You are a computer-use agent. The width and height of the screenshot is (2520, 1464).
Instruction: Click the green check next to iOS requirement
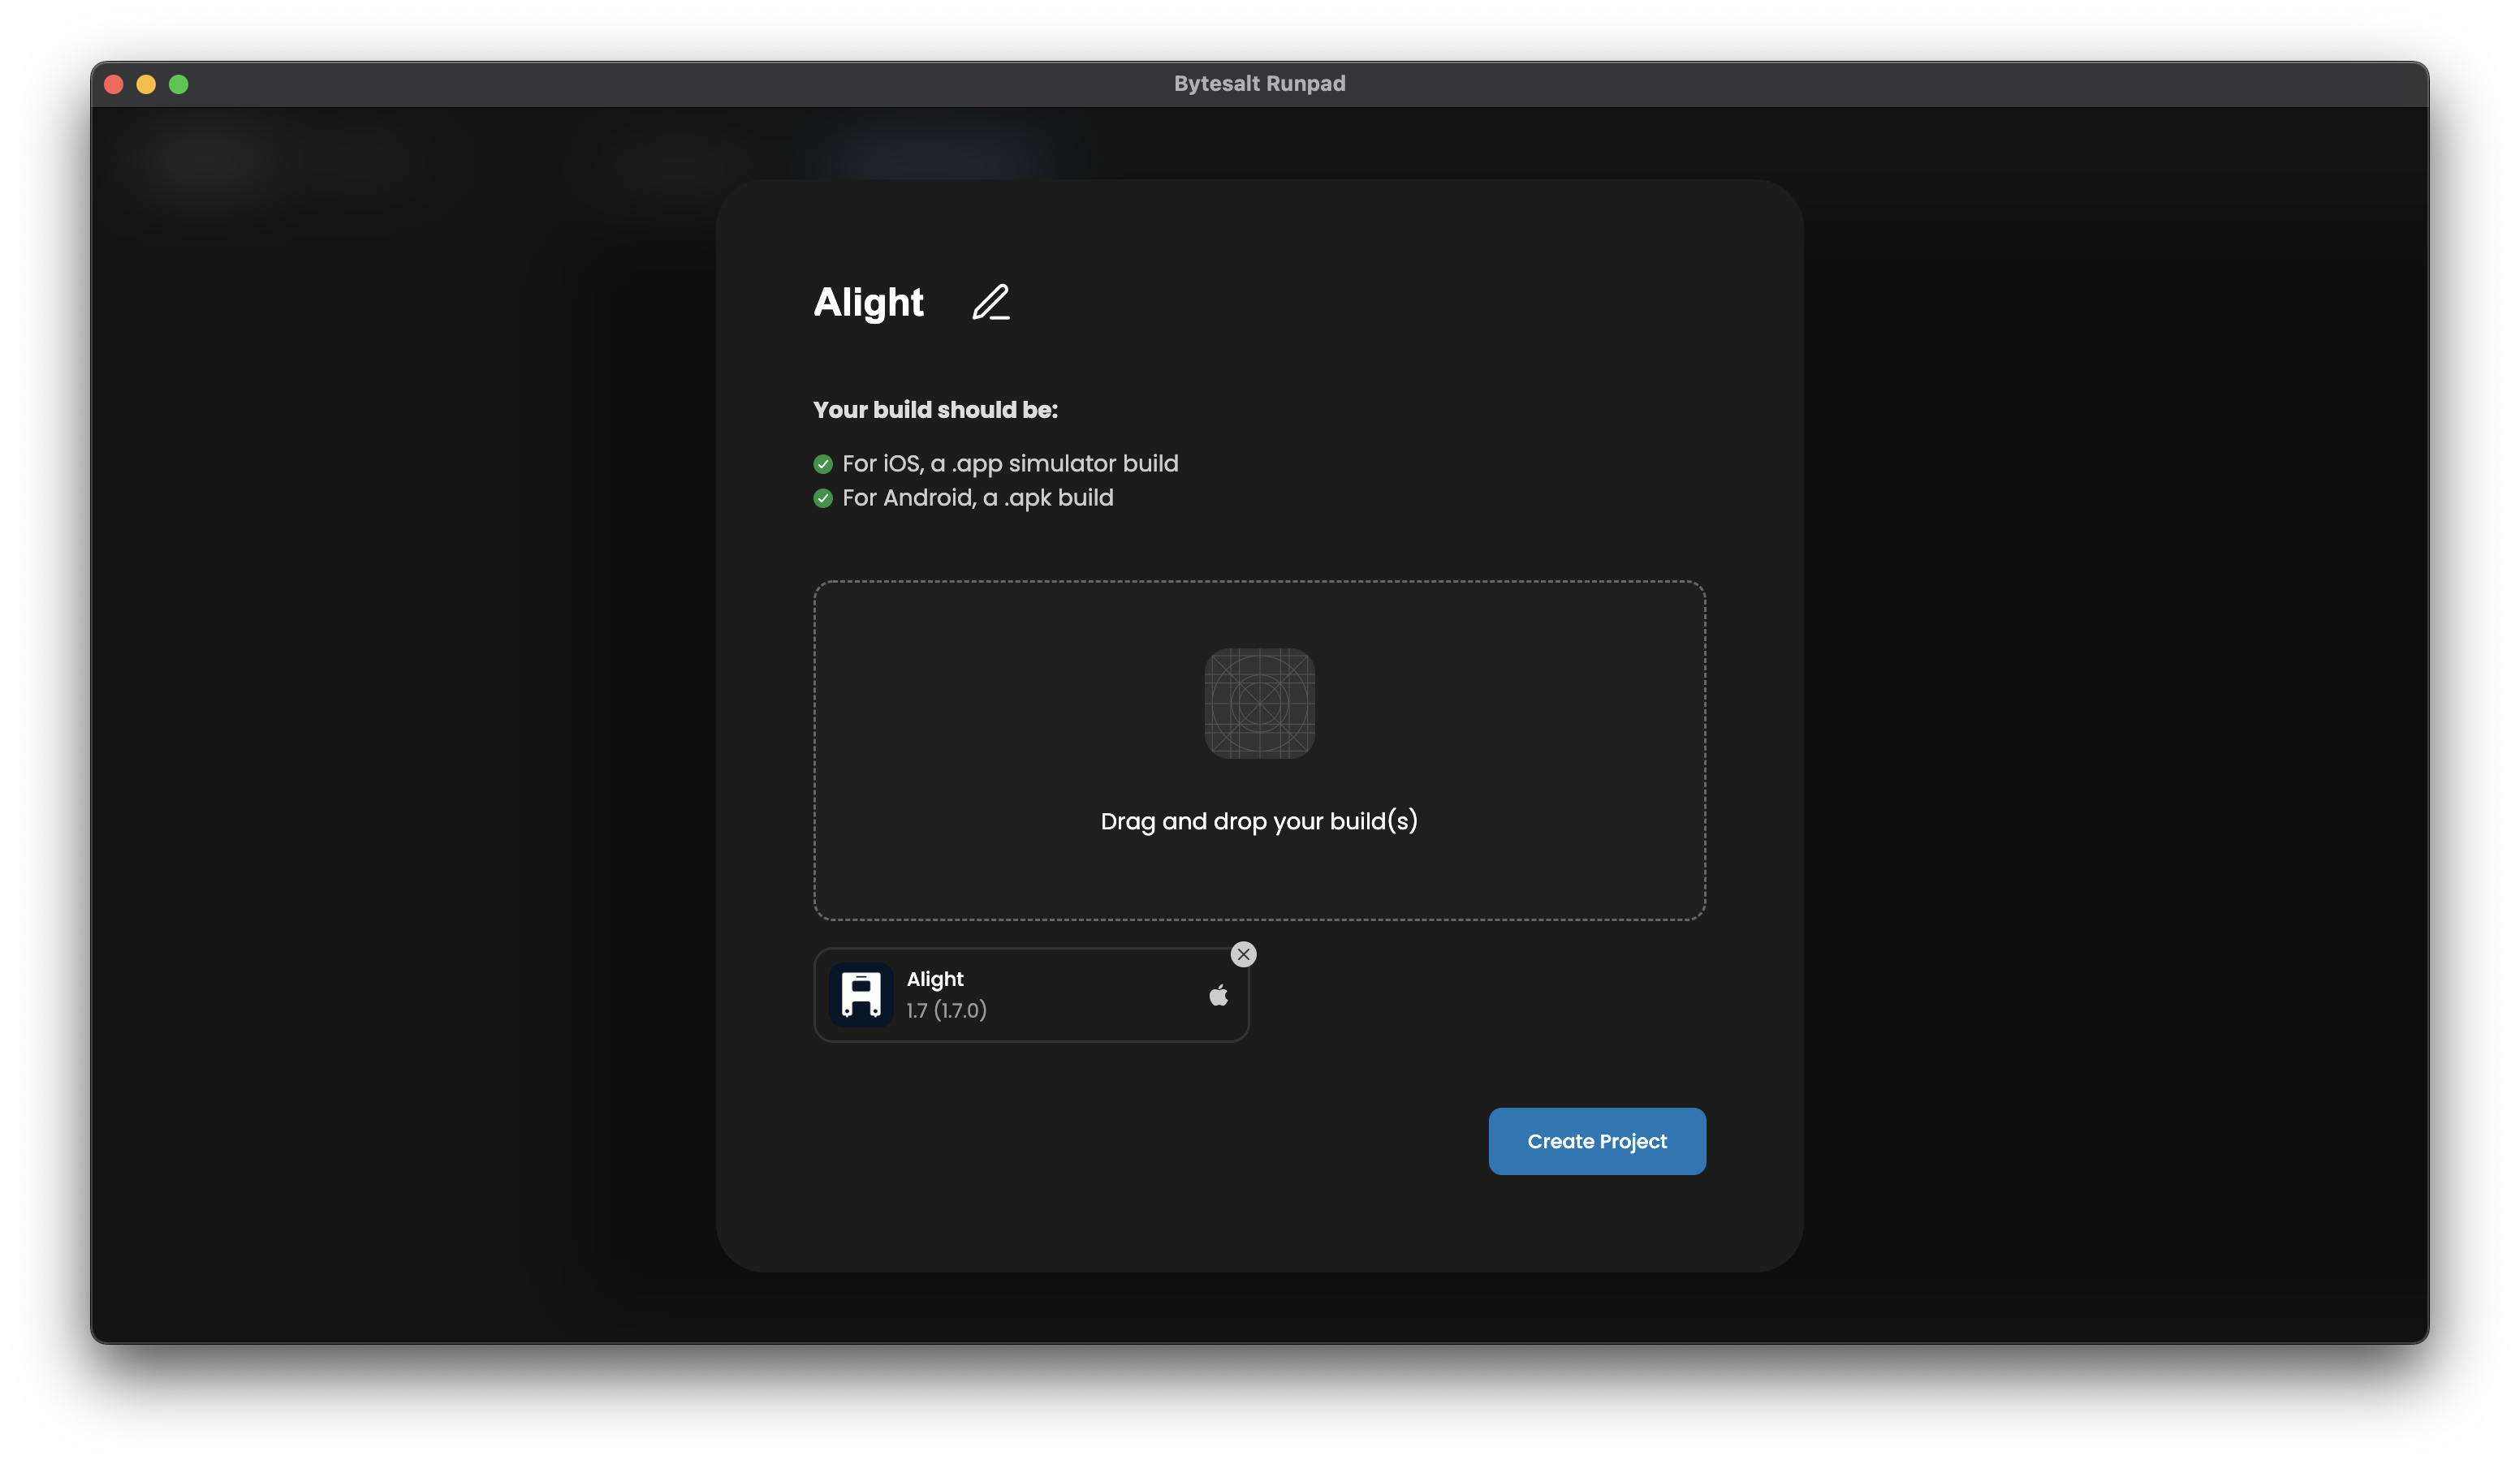coord(823,463)
